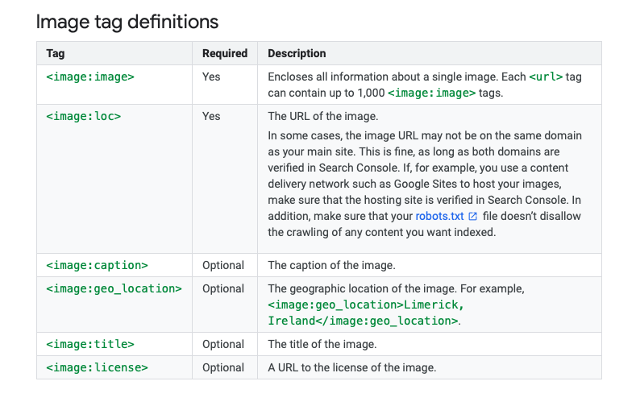Click the Tag column header

(x=56, y=53)
